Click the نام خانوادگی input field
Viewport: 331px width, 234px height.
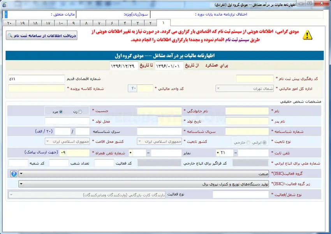click(x=159, y=111)
